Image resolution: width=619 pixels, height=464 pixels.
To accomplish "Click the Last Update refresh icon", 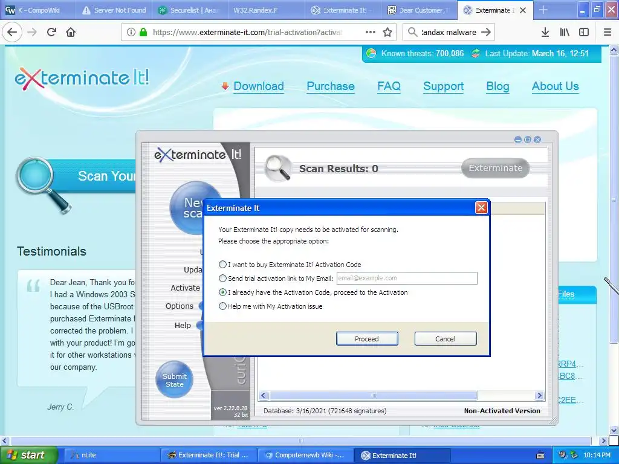I will pos(476,53).
